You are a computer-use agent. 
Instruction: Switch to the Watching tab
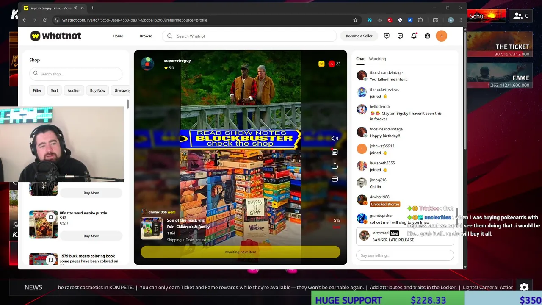(x=377, y=59)
